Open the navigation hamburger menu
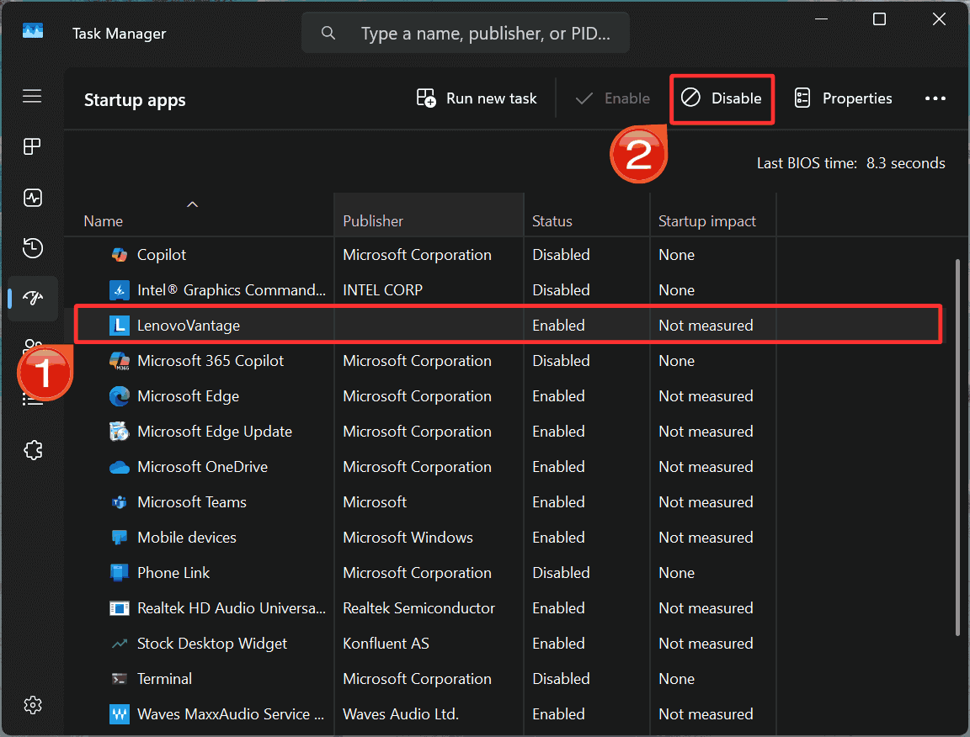 click(32, 97)
